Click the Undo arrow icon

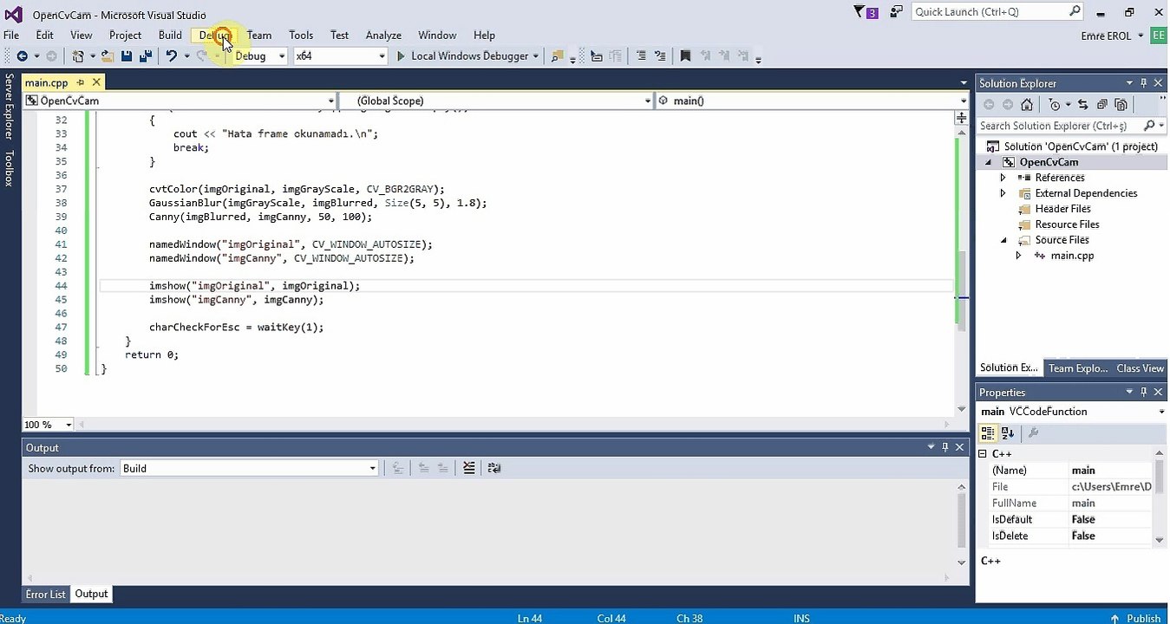point(172,56)
